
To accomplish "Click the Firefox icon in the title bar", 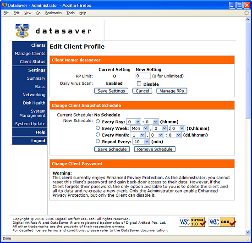I will point(4,5).
